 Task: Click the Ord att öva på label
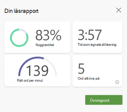point(88,78)
